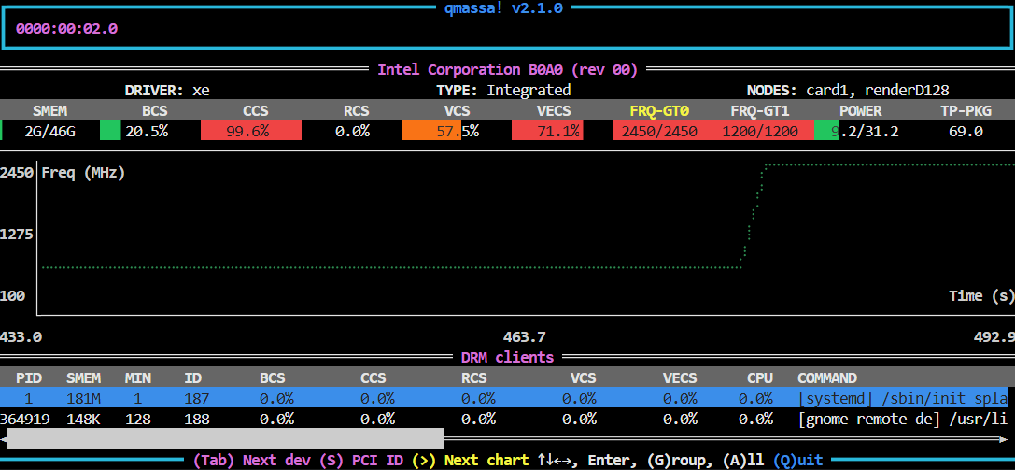Click the (Q)uit shortcut
1015x470 pixels.
pyautogui.click(x=798, y=461)
